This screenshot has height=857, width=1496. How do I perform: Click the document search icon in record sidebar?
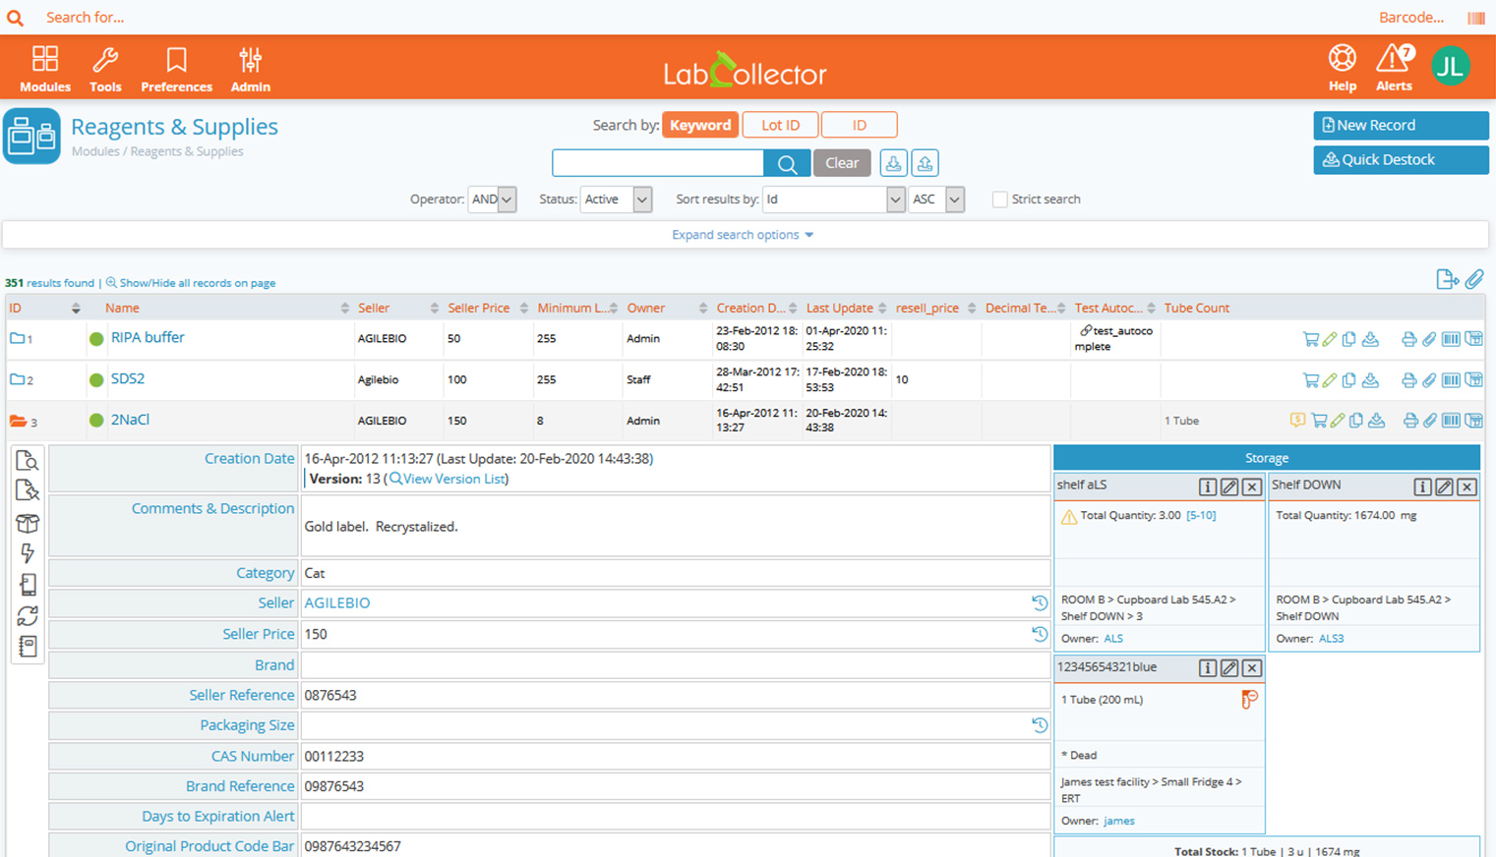(x=28, y=461)
